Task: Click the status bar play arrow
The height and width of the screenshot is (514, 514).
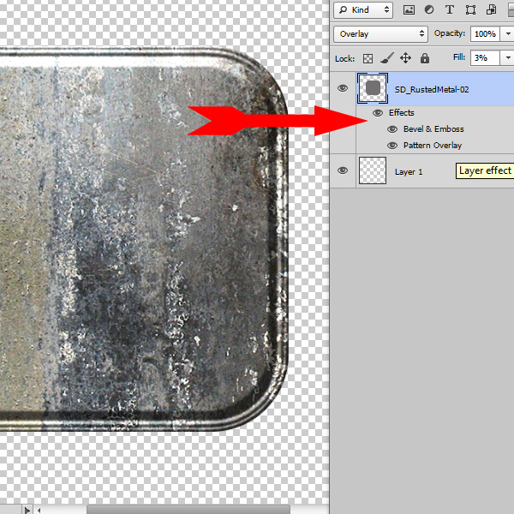Action: pyautogui.click(x=27, y=510)
